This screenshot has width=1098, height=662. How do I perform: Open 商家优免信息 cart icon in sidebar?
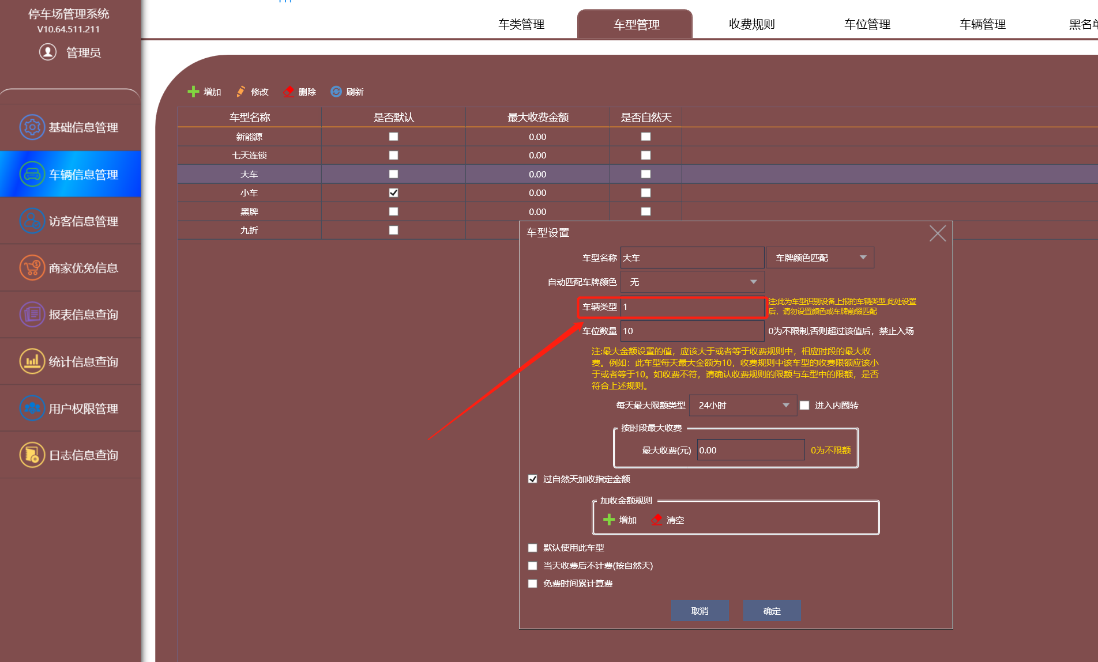32,268
